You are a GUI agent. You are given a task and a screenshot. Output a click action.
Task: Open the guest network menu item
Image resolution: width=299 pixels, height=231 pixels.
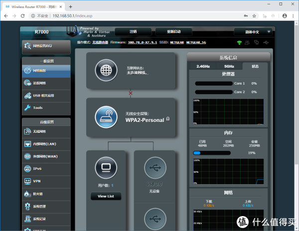pyautogui.click(x=46, y=83)
